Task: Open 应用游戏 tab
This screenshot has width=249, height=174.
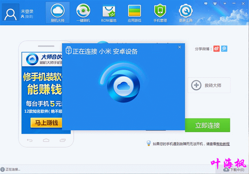Action: click(x=134, y=13)
